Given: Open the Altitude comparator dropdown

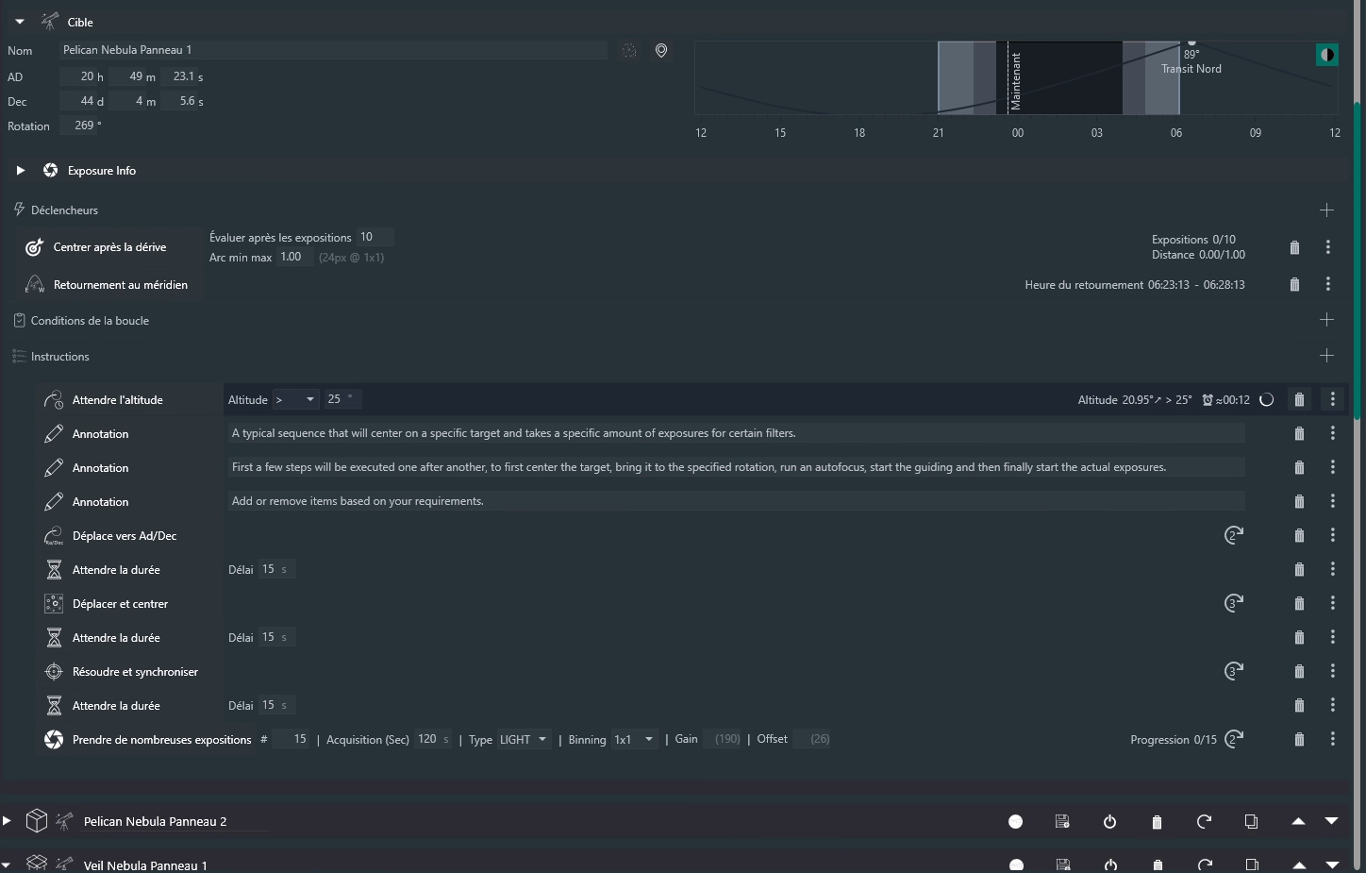Looking at the screenshot, I should coord(296,399).
